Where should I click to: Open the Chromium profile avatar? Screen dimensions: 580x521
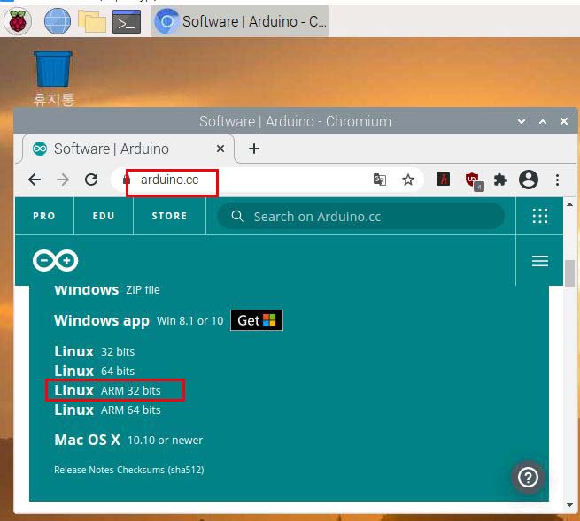(529, 180)
